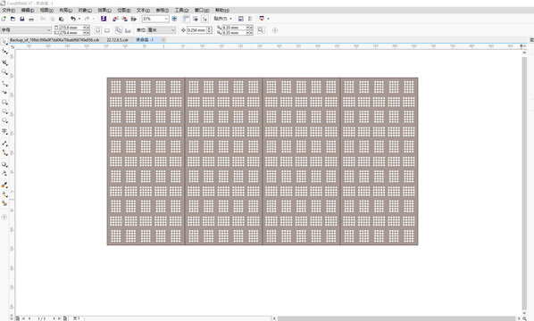Click the vertical scrollbar down arrow
Viewport: 534px width, 321px height.
(x=524, y=313)
